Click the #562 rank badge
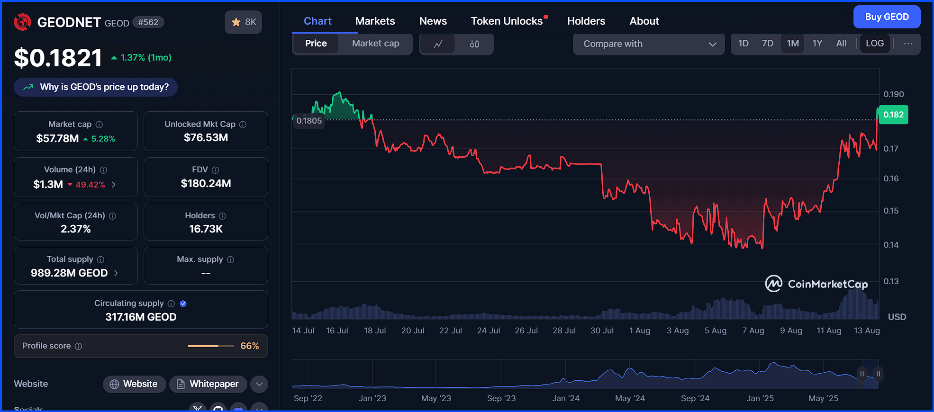The width and height of the screenshot is (934, 412). [148, 22]
